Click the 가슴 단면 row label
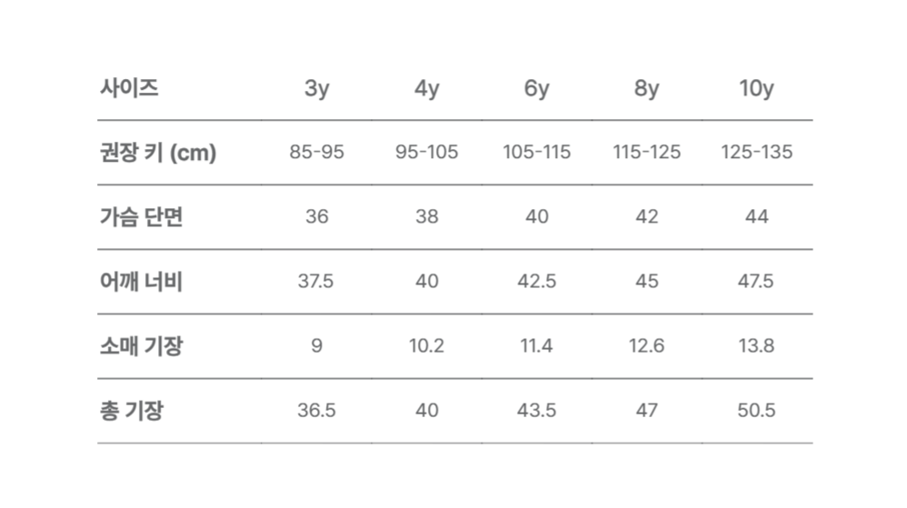Image resolution: width=907 pixels, height=508 pixels. coord(141,217)
